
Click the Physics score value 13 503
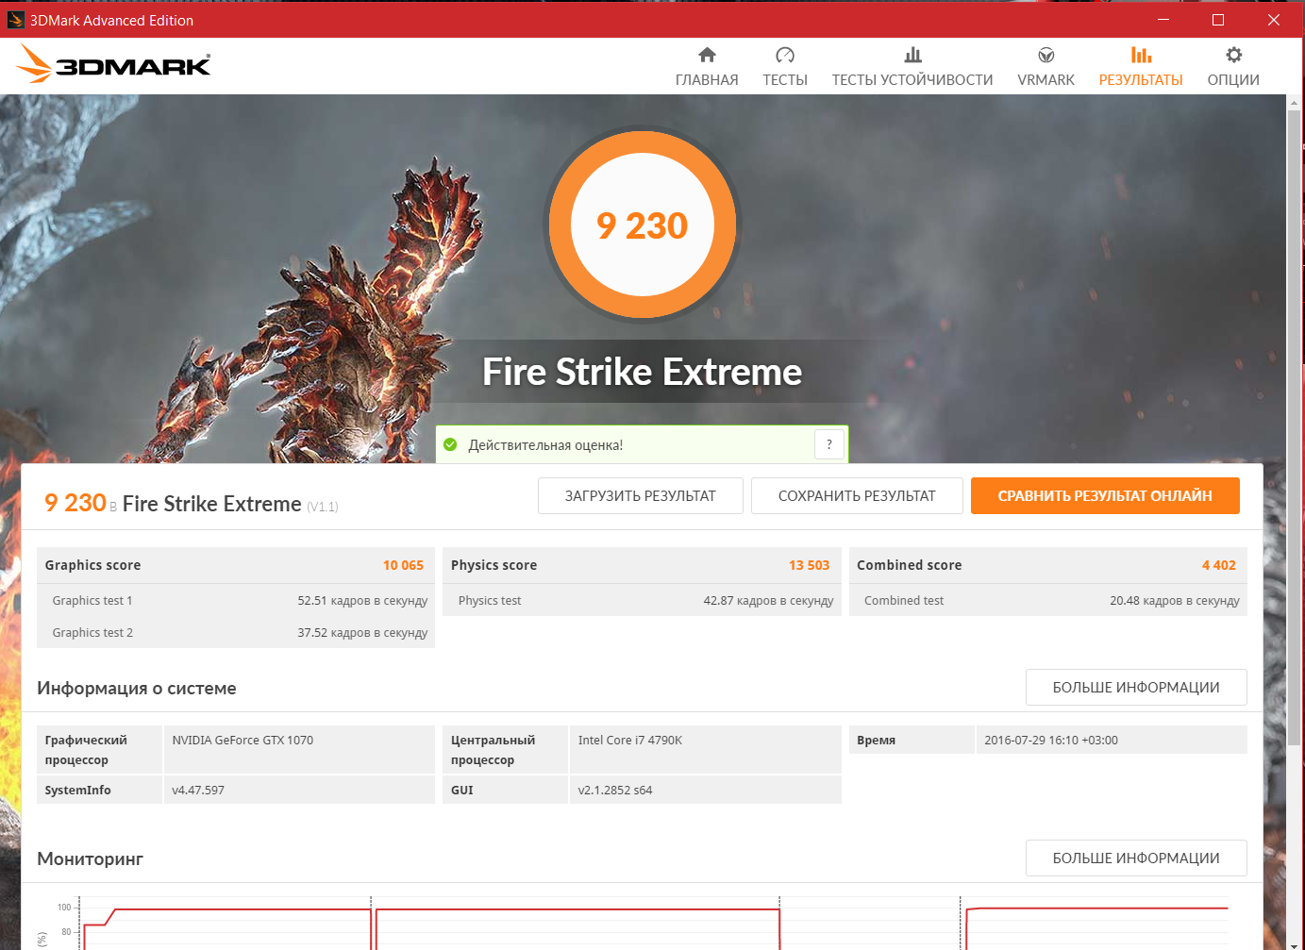click(x=809, y=565)
